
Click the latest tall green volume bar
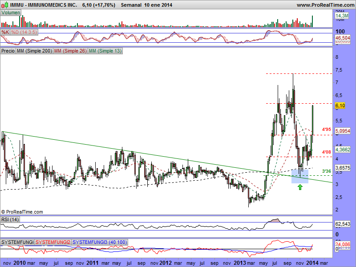pyautogui.click(x=312, y=21)
